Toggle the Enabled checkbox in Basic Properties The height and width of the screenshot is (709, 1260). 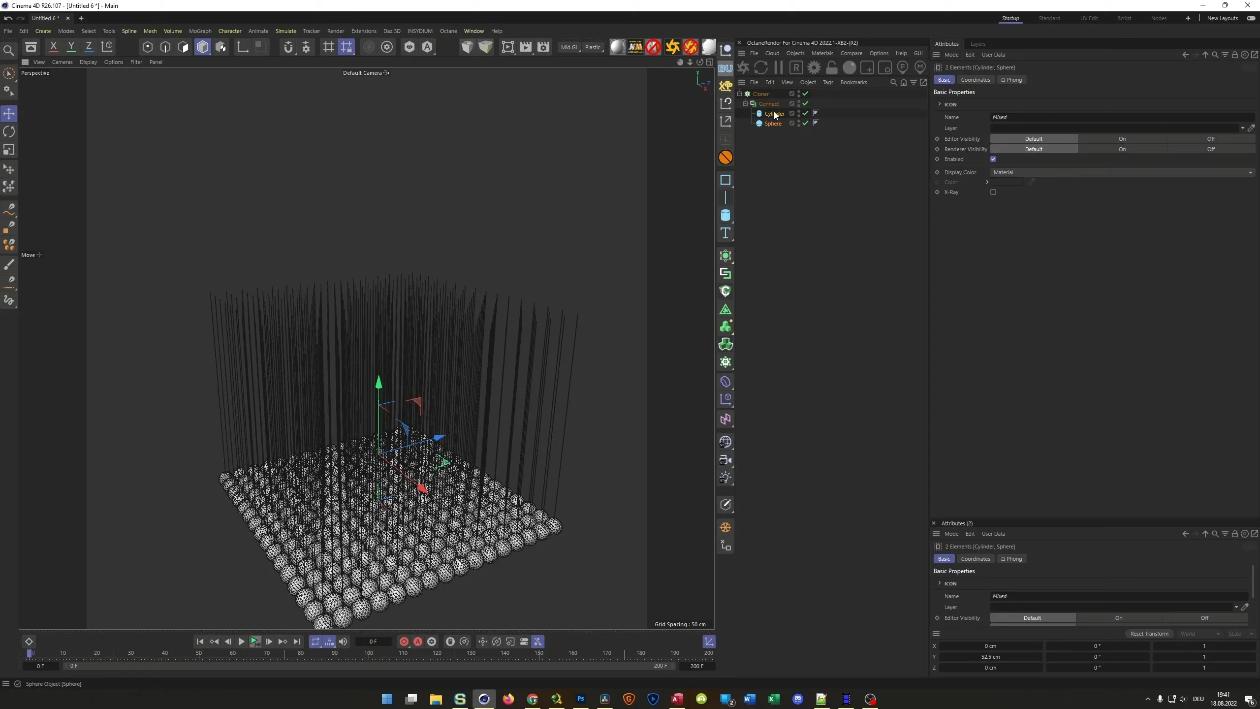pyautogui.click(x=993, y=159)
